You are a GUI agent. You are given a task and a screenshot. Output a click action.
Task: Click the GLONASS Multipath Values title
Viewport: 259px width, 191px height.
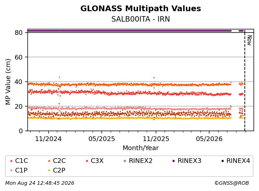[x=141, y=9]
